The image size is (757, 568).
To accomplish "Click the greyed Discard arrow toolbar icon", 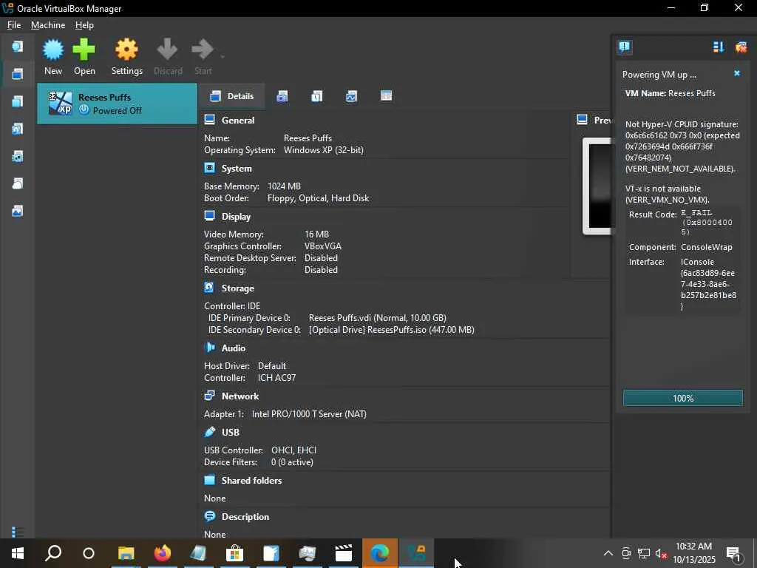I will tap(168, 50).
